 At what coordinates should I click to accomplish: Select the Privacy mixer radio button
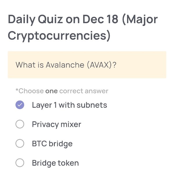(x=20, y=124)
